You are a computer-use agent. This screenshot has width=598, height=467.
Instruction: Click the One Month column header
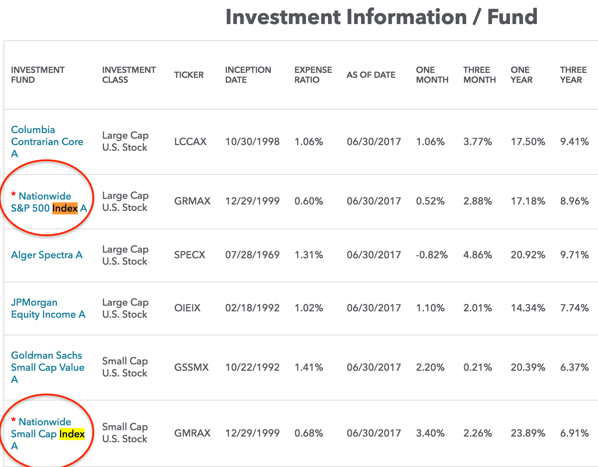coord(432,75)
